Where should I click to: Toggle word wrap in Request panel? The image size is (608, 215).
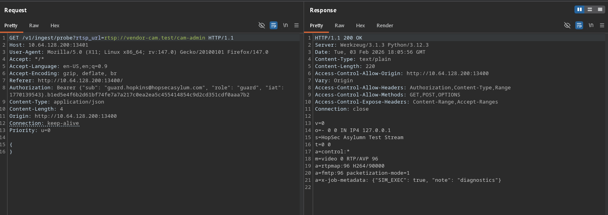pyautogui.click(x=274, y=25)
